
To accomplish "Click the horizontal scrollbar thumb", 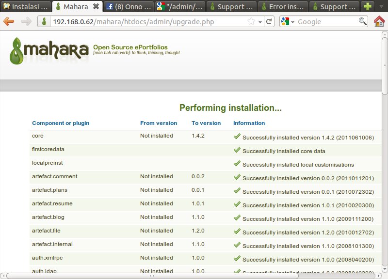I will pyautogui.click(x=152, y=276).
